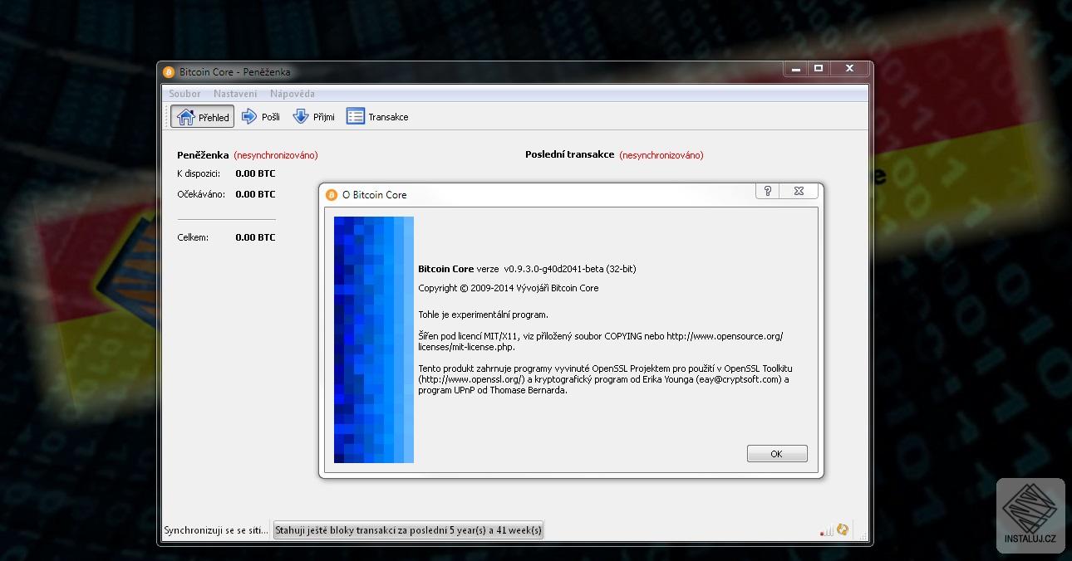Click the sync spinner icon in status bar

pyautogui.click(x=843, y=529)
